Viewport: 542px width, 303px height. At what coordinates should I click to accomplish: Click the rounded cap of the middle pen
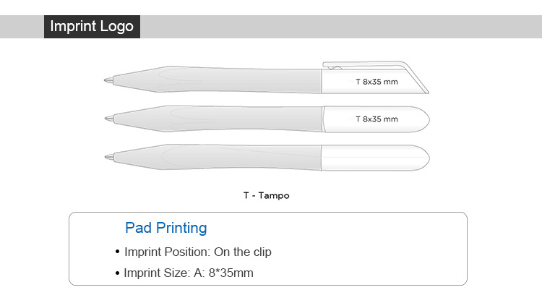point(377,119)
